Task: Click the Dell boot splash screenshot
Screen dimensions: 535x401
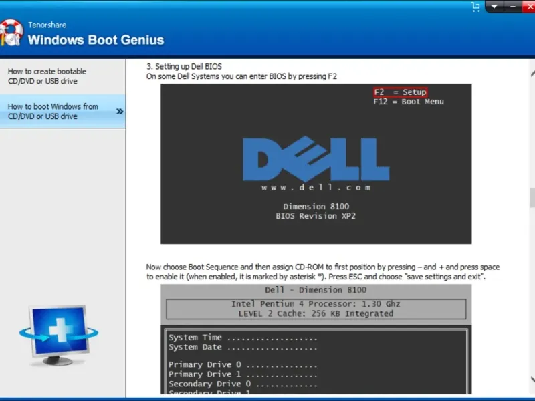Action: click(x=316, y=164)
